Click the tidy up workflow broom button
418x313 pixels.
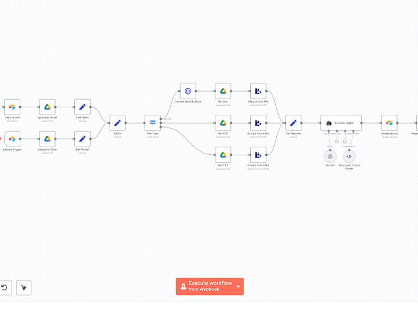coord(24,287)
